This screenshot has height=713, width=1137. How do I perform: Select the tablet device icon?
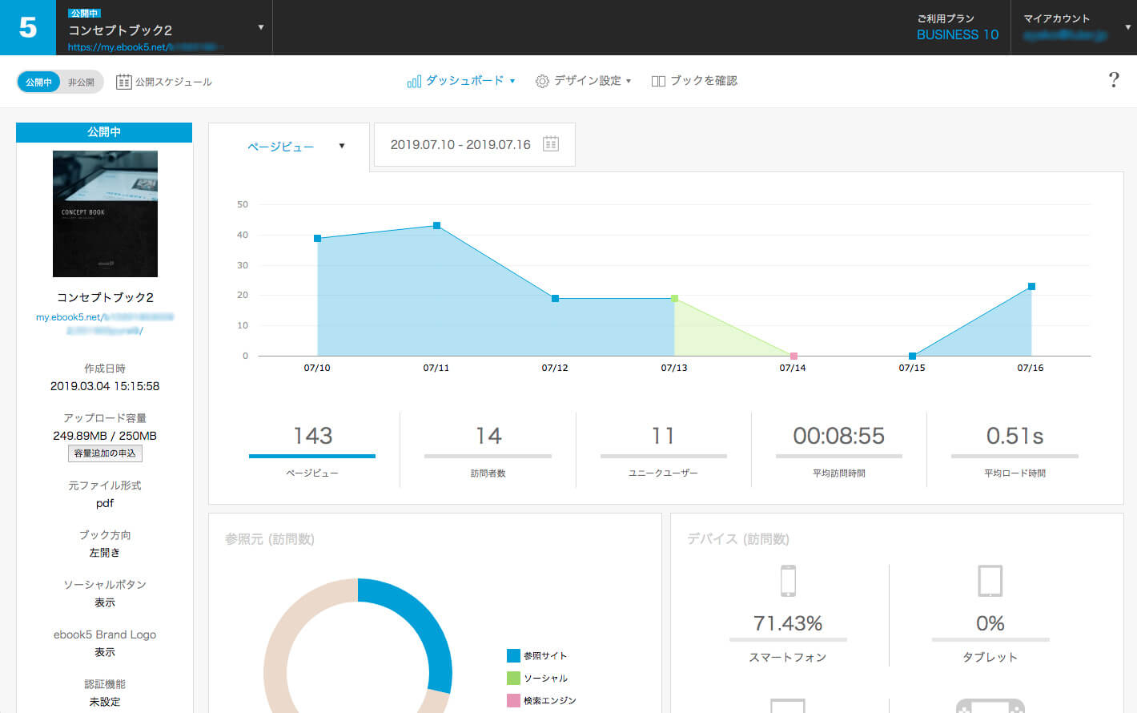990,581
